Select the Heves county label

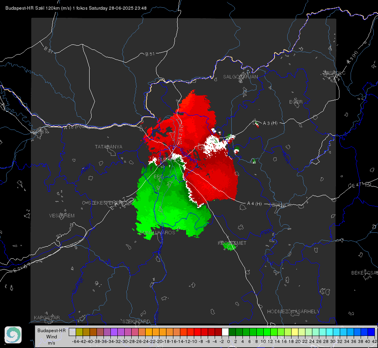pyautogui.click(x=285, y=157)
